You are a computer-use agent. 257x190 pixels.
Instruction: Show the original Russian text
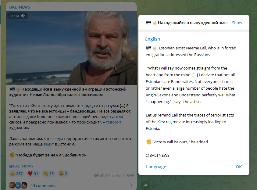click(x=237, y=23)
